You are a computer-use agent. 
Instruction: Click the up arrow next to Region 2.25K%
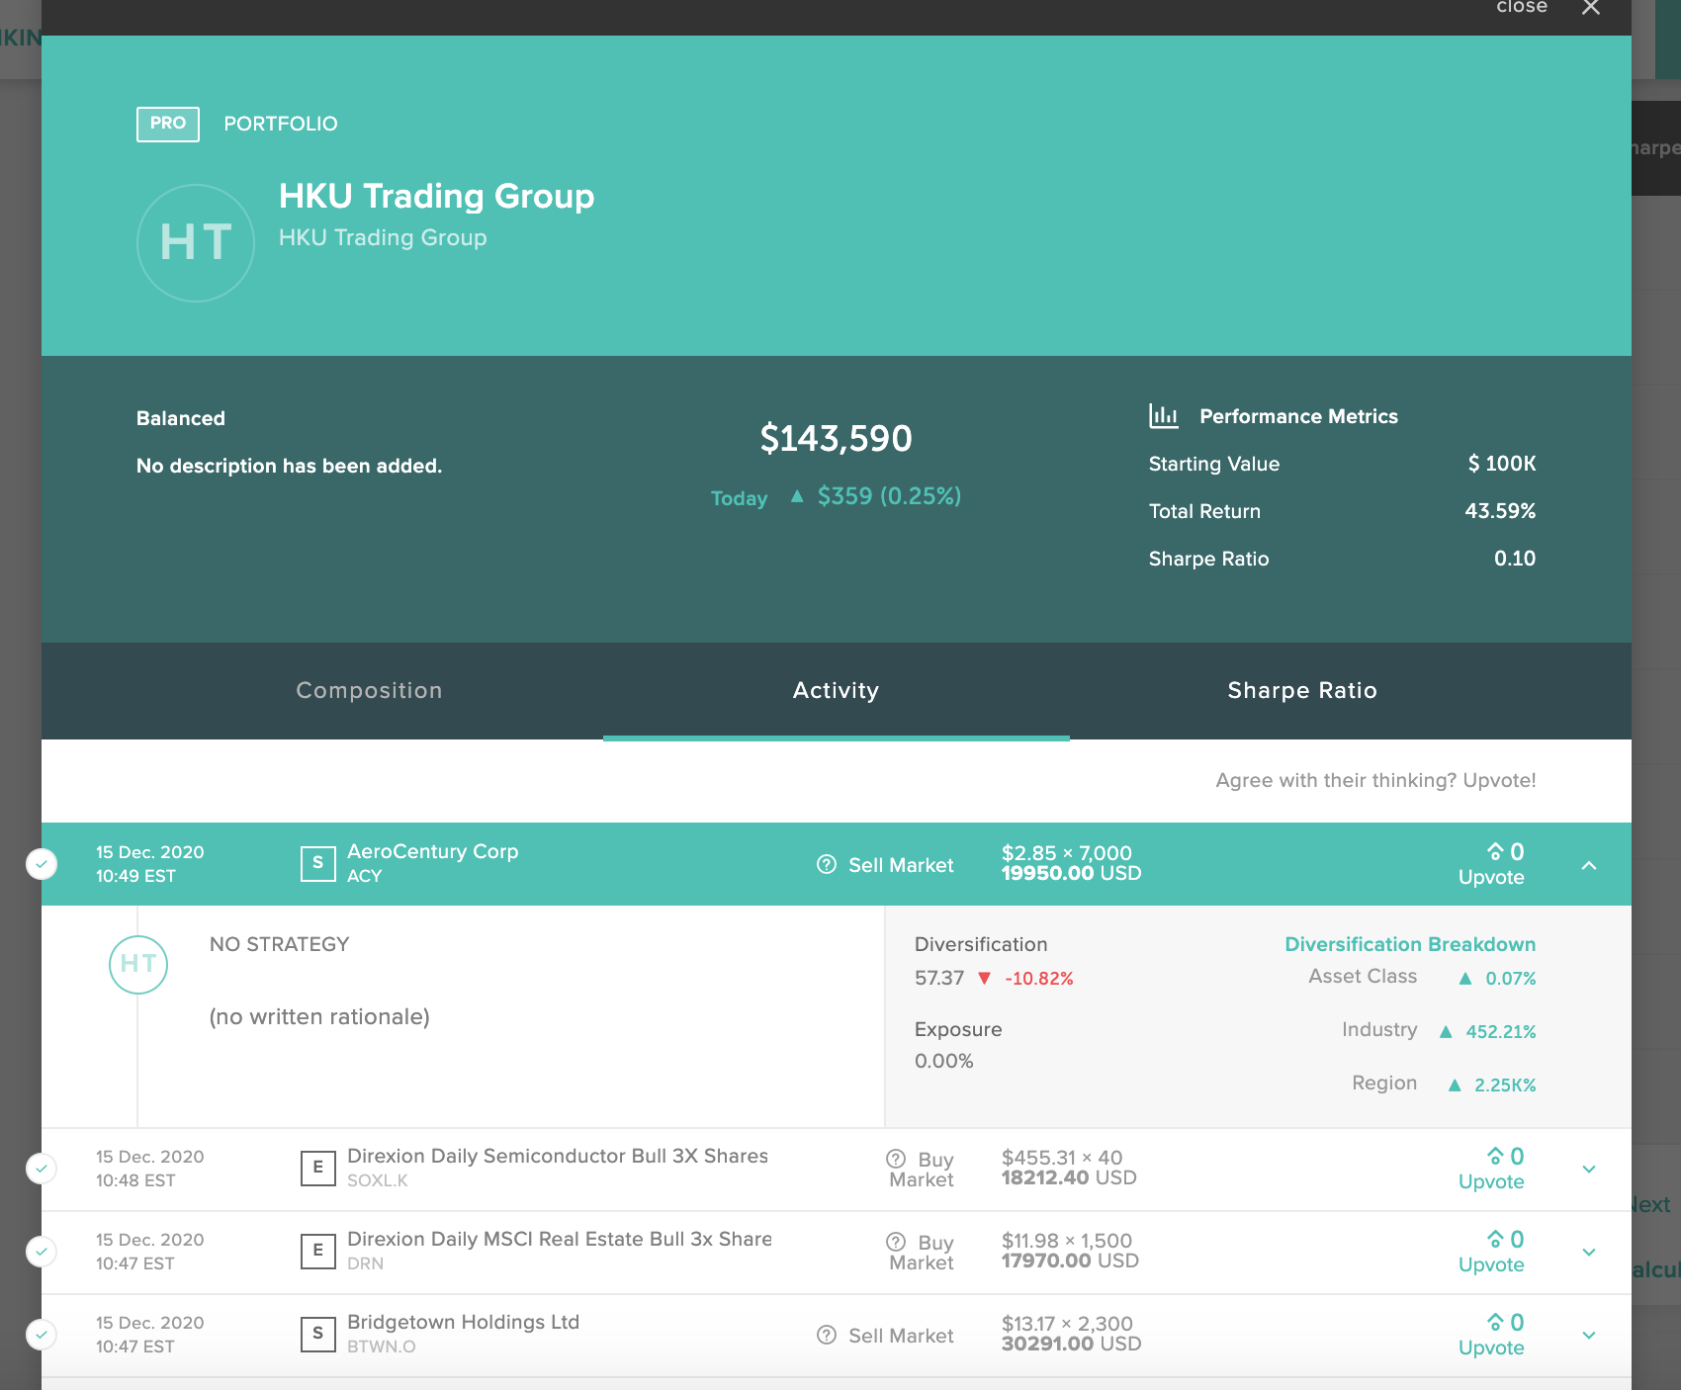(1455, 1086)
